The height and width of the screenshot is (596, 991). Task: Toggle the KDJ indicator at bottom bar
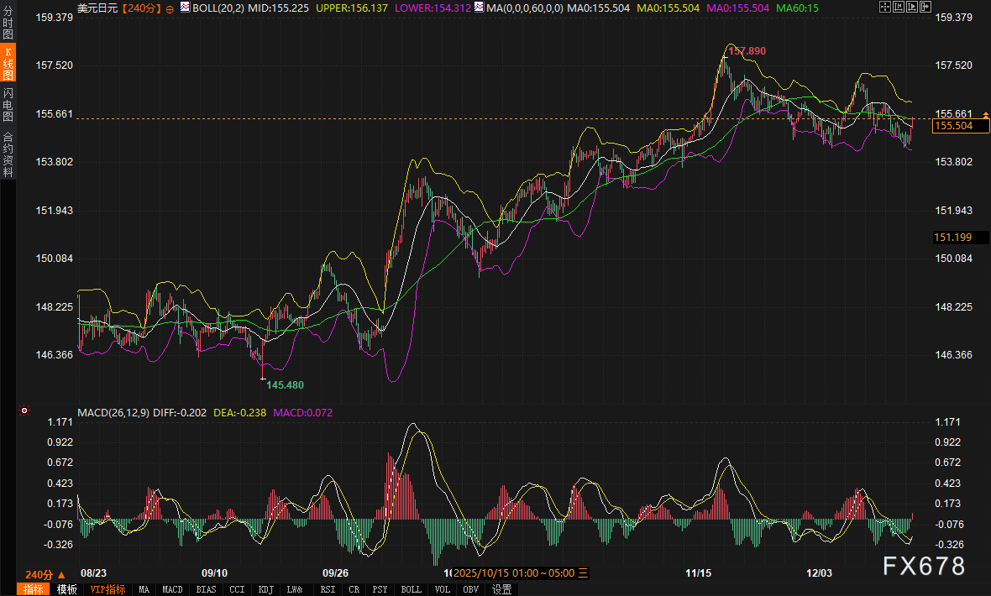pyautogui.click(x=266, y=589)
